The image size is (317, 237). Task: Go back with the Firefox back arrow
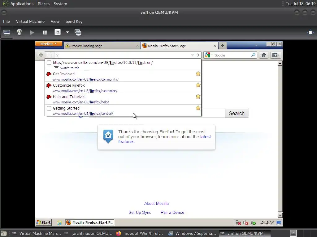[41, 55]
